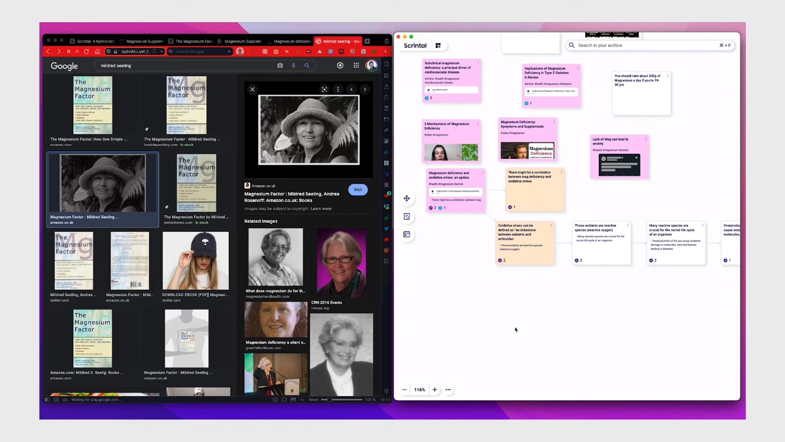
Task: Open the 3 Mechanisms of Magnesium Deficiency card
Action: coord(451,141)
